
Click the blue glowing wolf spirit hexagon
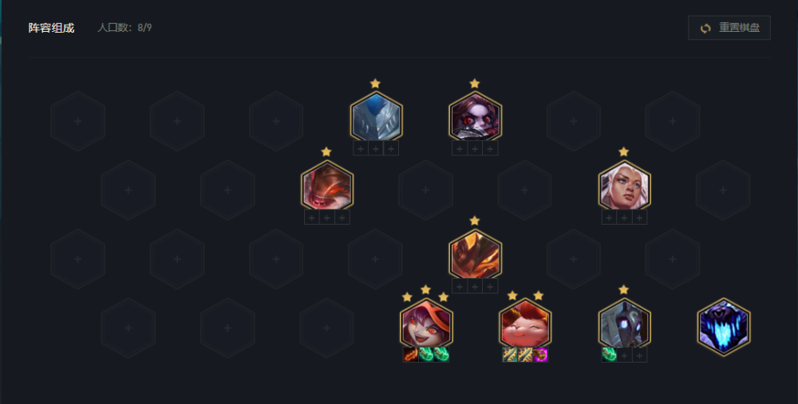(723, 327)
